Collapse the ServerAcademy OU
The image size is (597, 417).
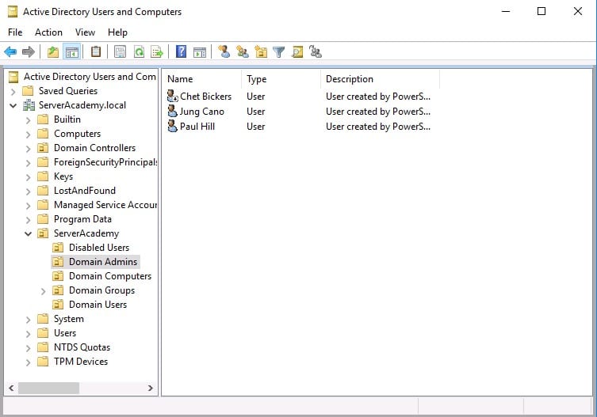coord(28,233)
